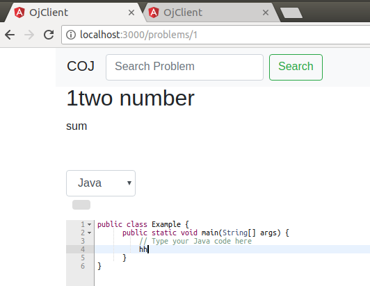Viewport: 370px width, 286px height.
Task: Close the first OjClient tab
Action: [131, 12]
